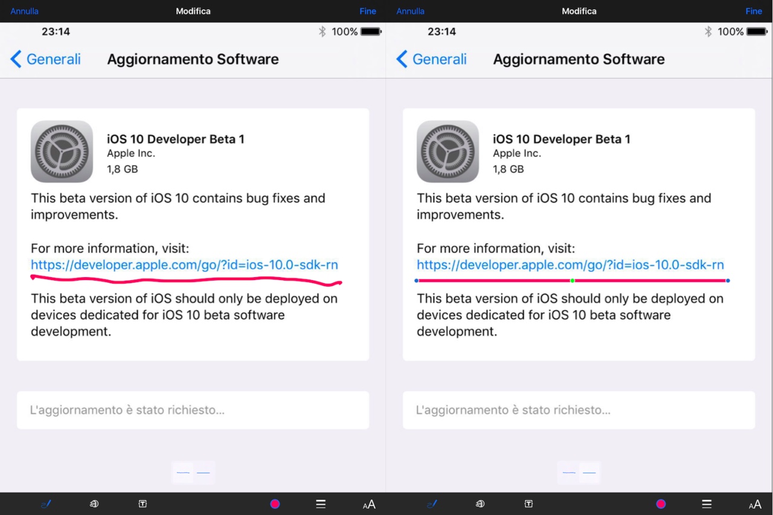Click the 23:14 clock in left screenshot
This screenshot has width=773, height=515.
click(x=56, y=31)
